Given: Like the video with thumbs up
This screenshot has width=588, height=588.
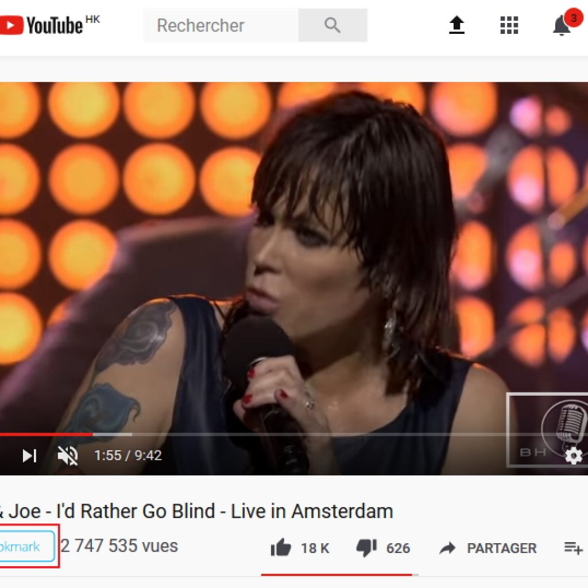Looking at the screenshot, I should pyautogui.click(x=281, y=547).
